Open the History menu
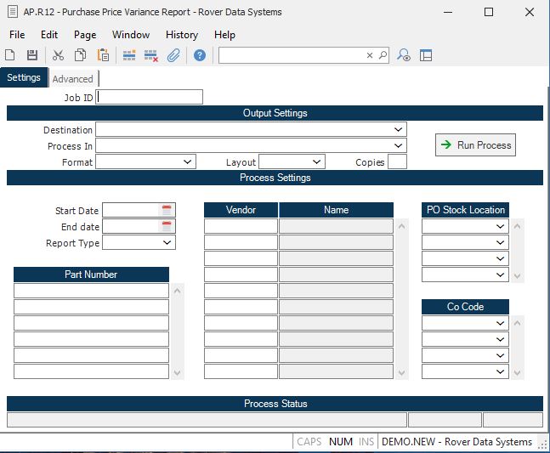The image size is (550, 453). [x=181, y=35]
